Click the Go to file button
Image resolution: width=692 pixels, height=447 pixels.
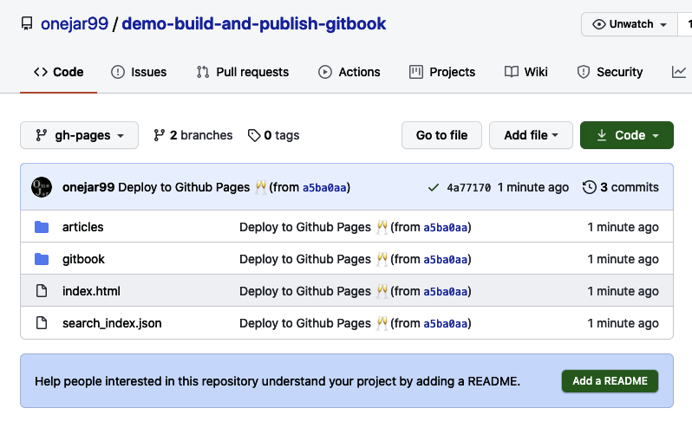(441, 135)
